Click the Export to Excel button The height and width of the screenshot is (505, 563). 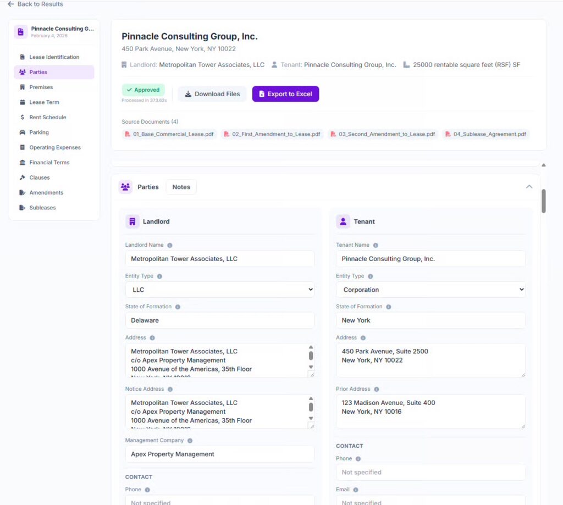pyautogui.click(x=285, y=94)
